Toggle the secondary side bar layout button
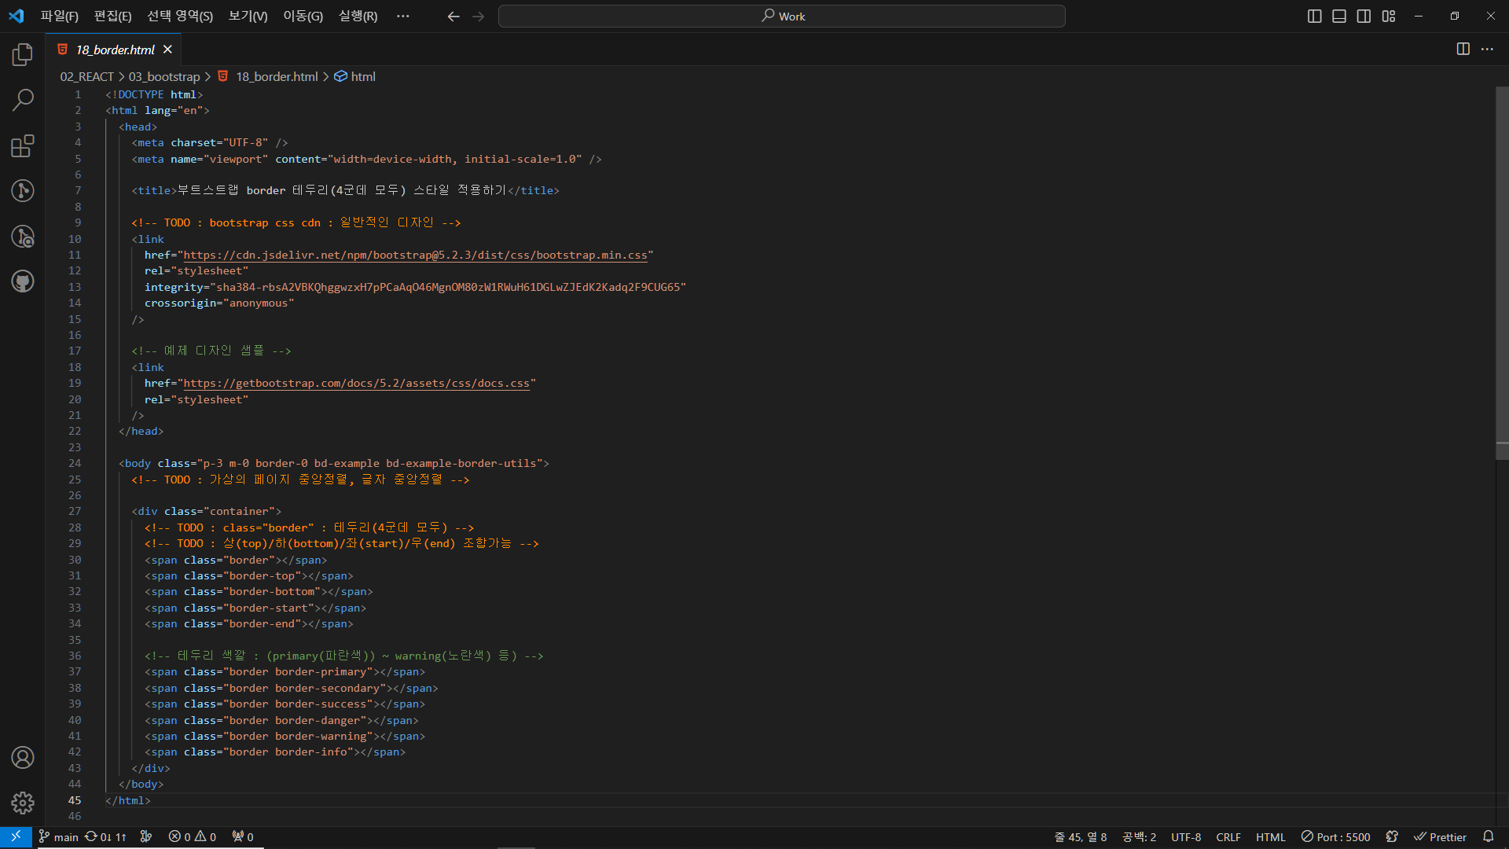 pyautogui.click(x=1364, y=16)
